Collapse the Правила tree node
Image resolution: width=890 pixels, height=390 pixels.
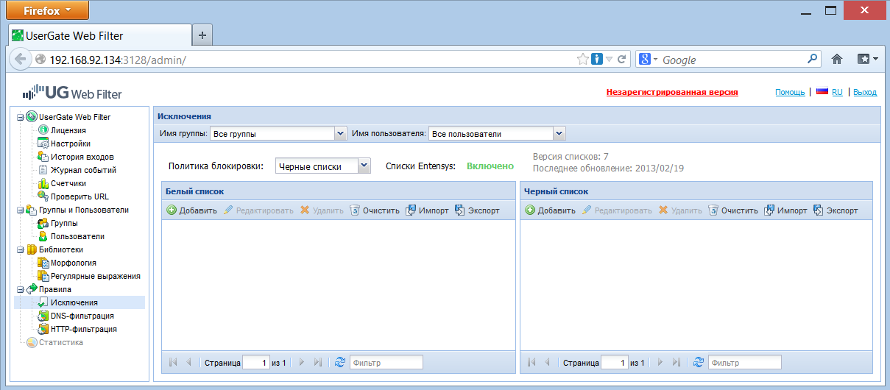coord(21,289)
